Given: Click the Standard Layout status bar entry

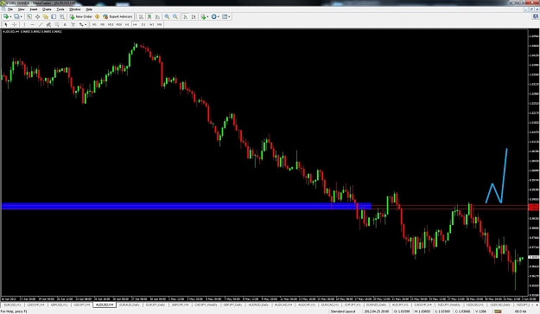Looking at the screenshot, I should point(343,311).
